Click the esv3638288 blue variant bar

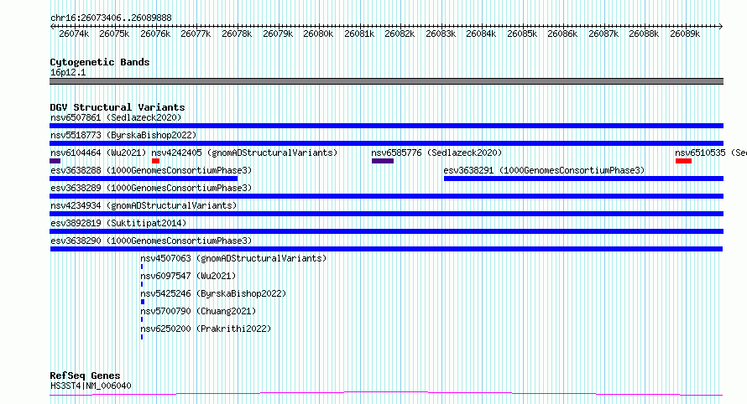click(x=144, y=179)
